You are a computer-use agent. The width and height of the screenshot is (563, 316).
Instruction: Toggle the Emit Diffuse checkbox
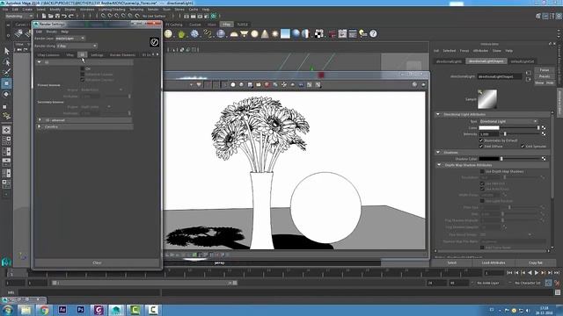(x=481, y=147)
